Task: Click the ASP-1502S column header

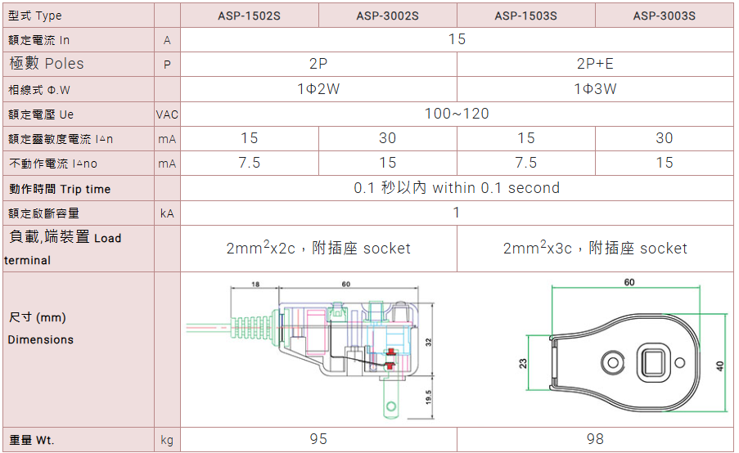Action: point(249,16)
